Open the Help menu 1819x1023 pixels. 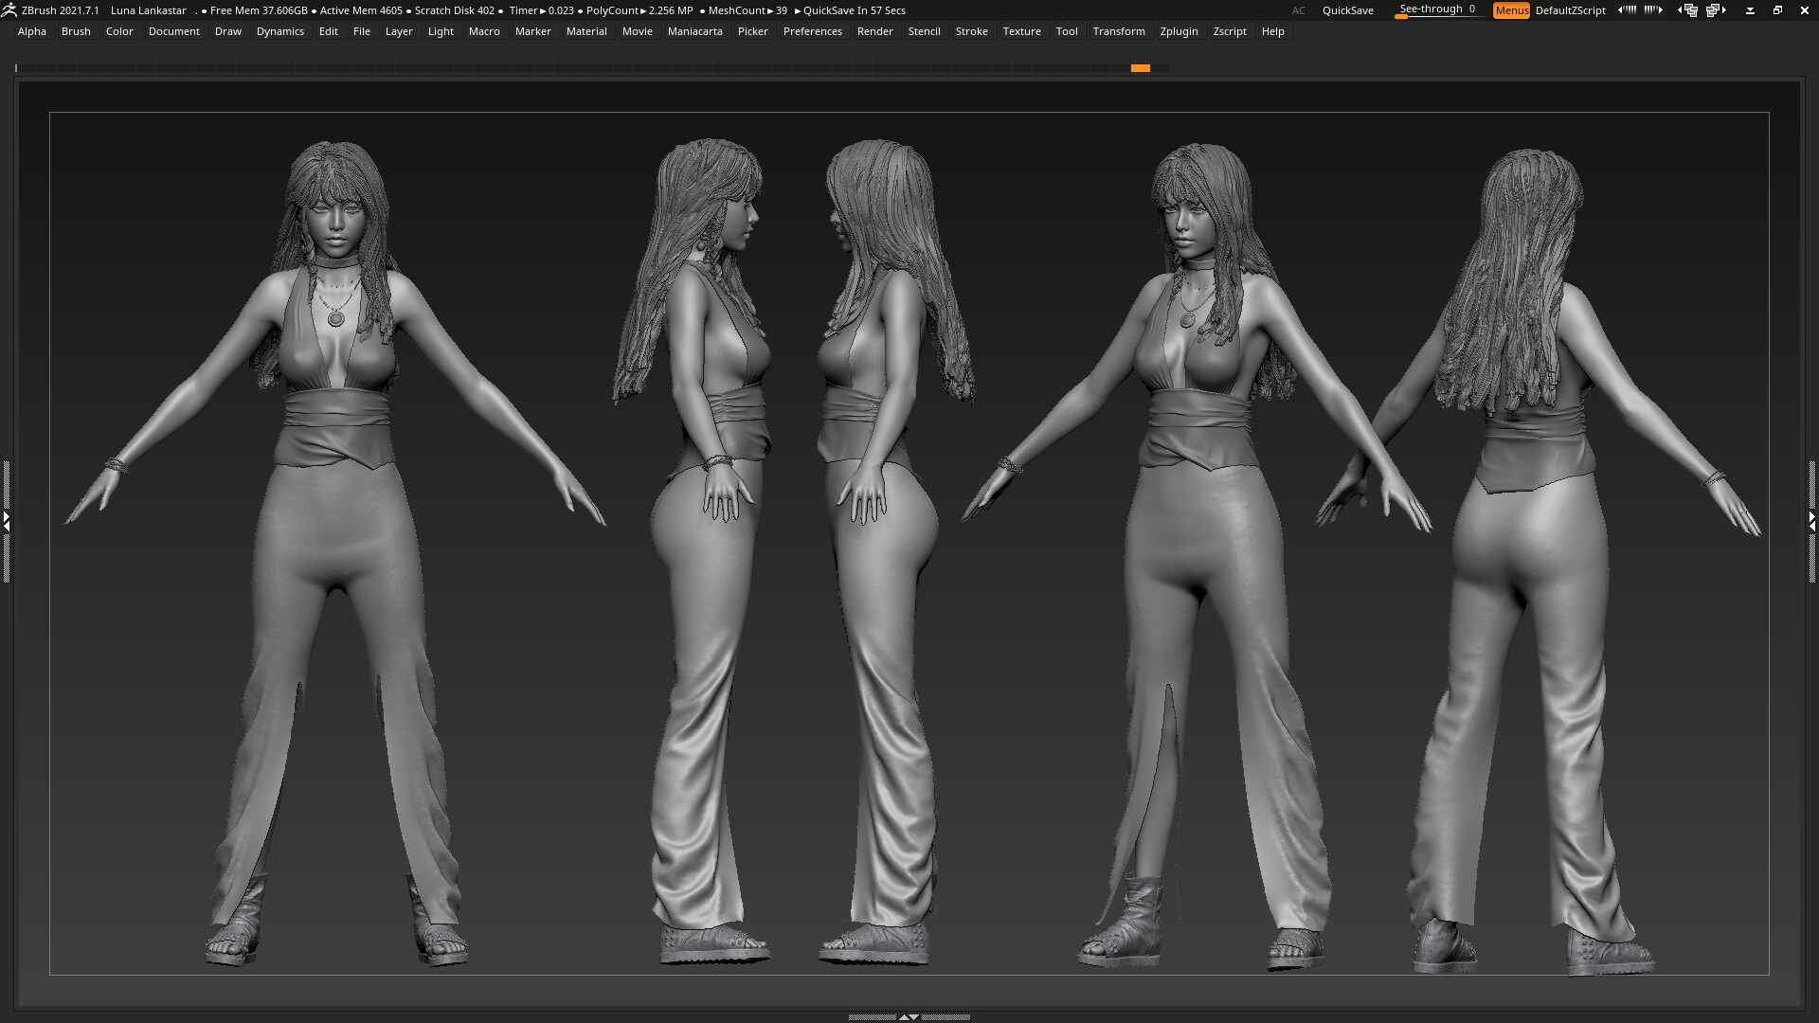(1273, 31)
